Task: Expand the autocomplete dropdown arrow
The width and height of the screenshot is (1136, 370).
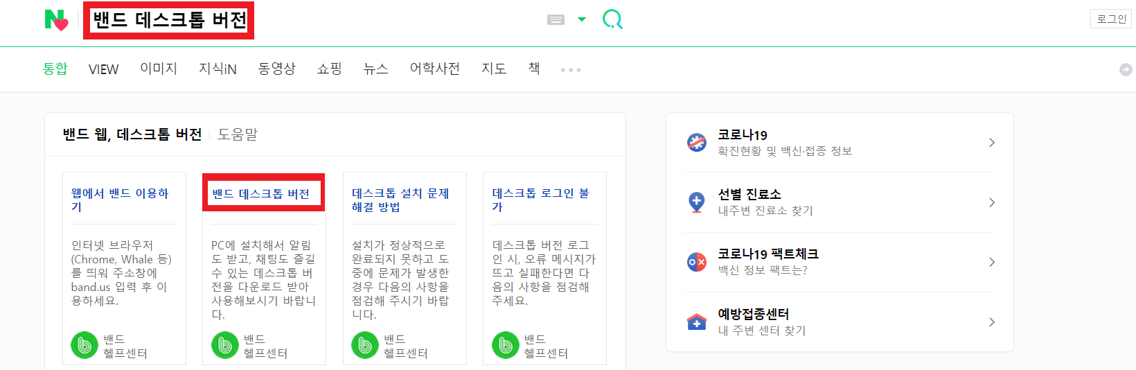Action: (x=582, y=19)
